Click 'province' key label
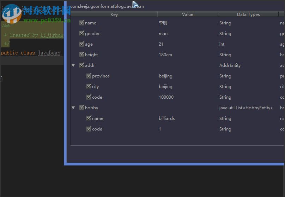This screenshot has width=285, height=197. pyautogui.click(x=101, y=76)
